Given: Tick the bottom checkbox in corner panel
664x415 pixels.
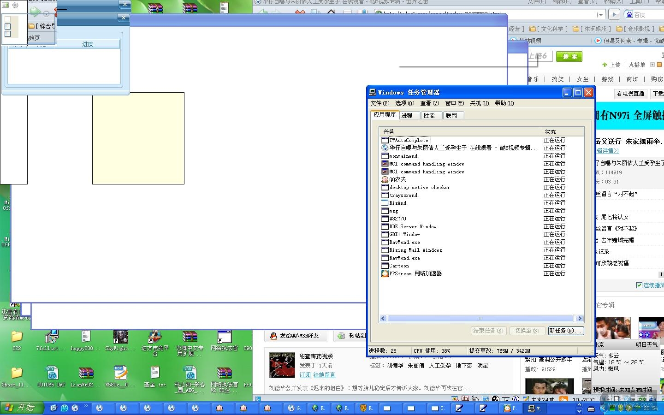Looking at the screenshot, I should tap(7, 34).
